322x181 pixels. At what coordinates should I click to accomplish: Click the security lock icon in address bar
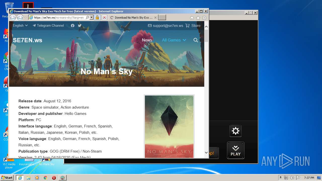click(x=97, y=17)
